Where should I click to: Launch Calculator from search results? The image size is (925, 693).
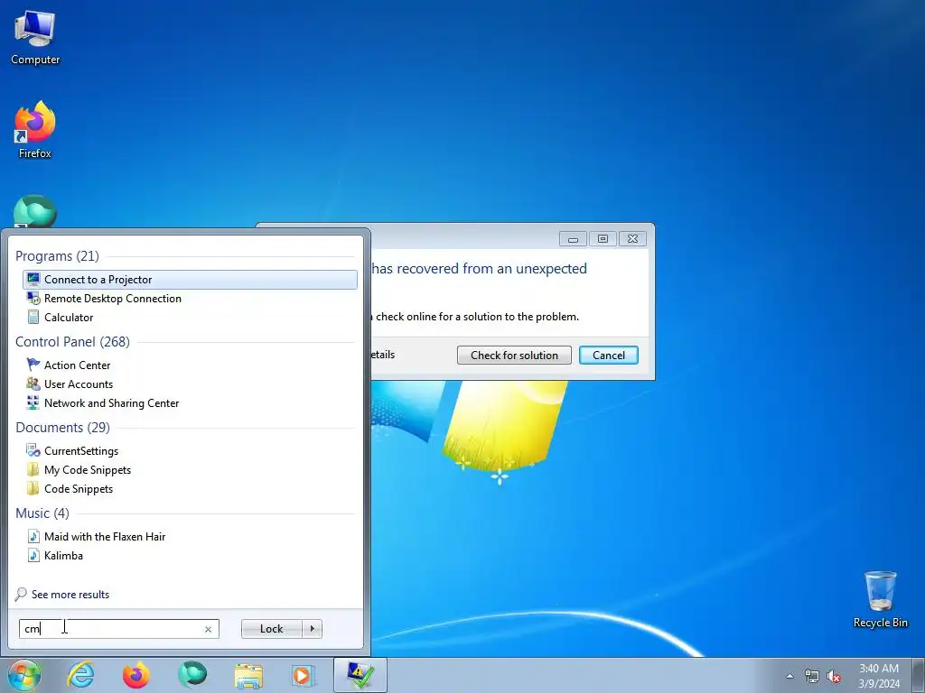click(x=69, y=317)
